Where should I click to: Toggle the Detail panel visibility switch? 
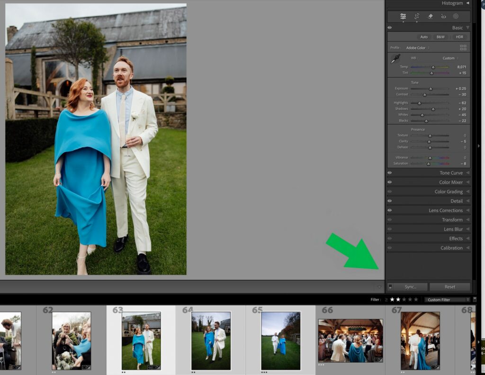click(389, 201)
